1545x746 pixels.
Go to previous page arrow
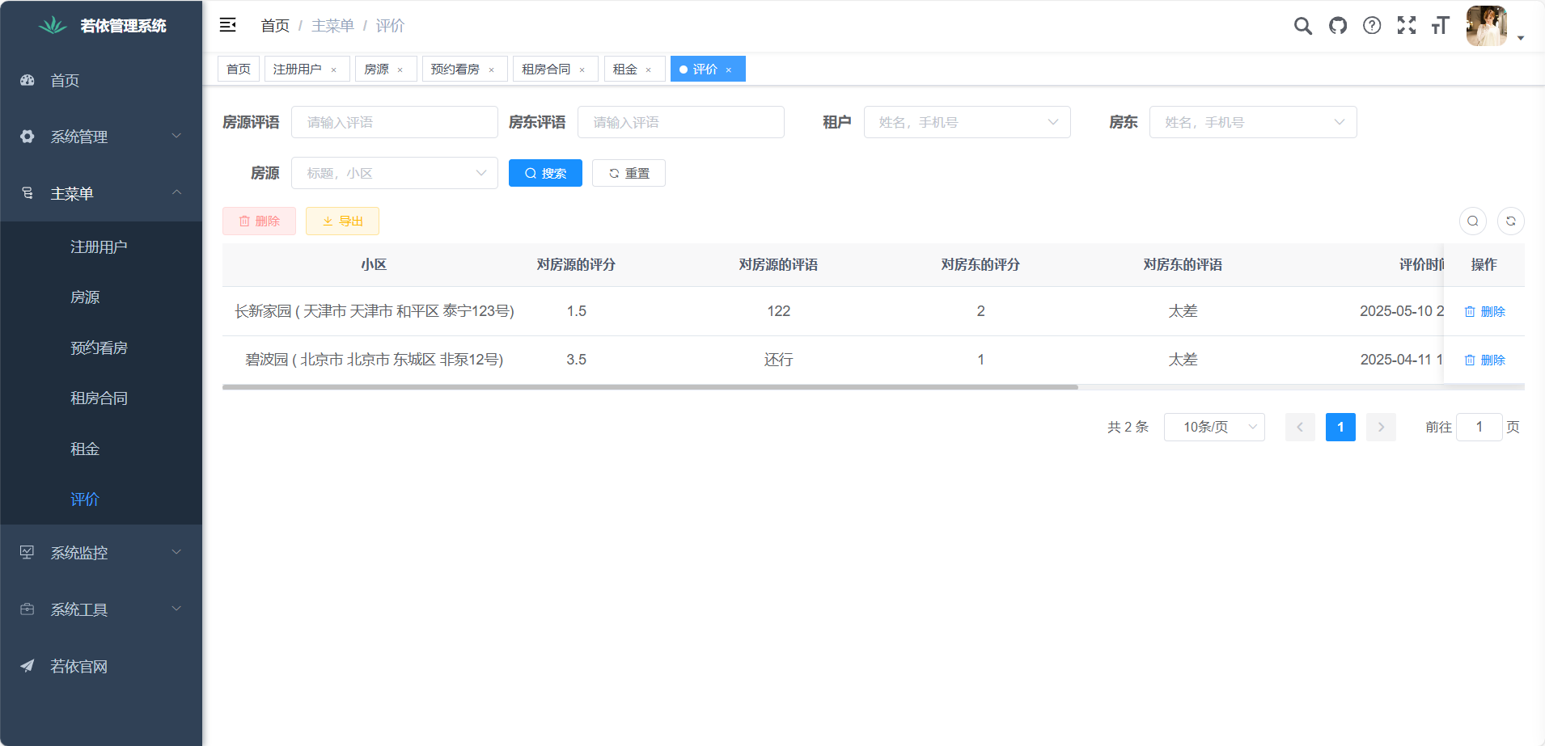click(1300, 427)
